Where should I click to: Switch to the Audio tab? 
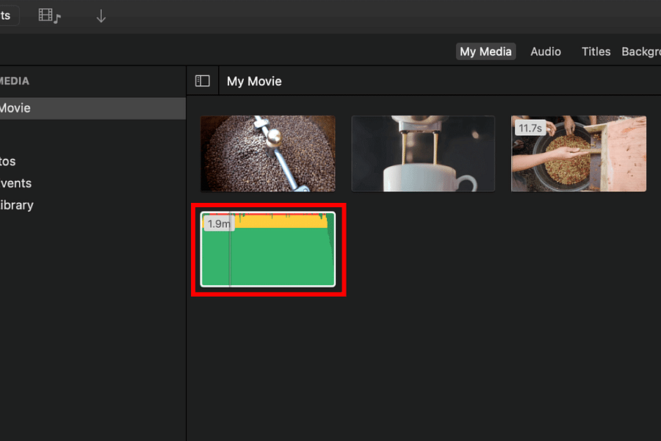545,51
